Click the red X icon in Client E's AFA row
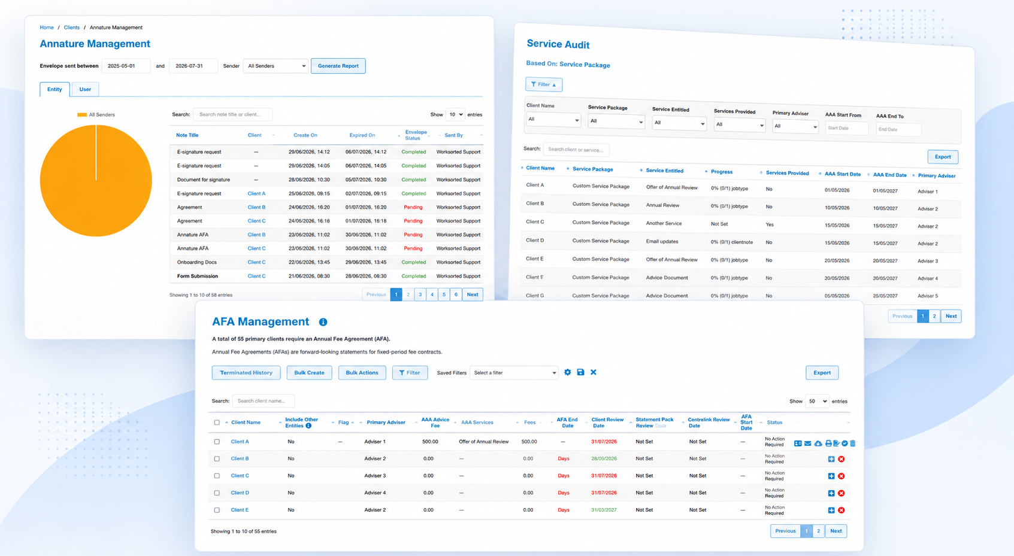Screen dimensions: 1014x556 coord(842,511)
